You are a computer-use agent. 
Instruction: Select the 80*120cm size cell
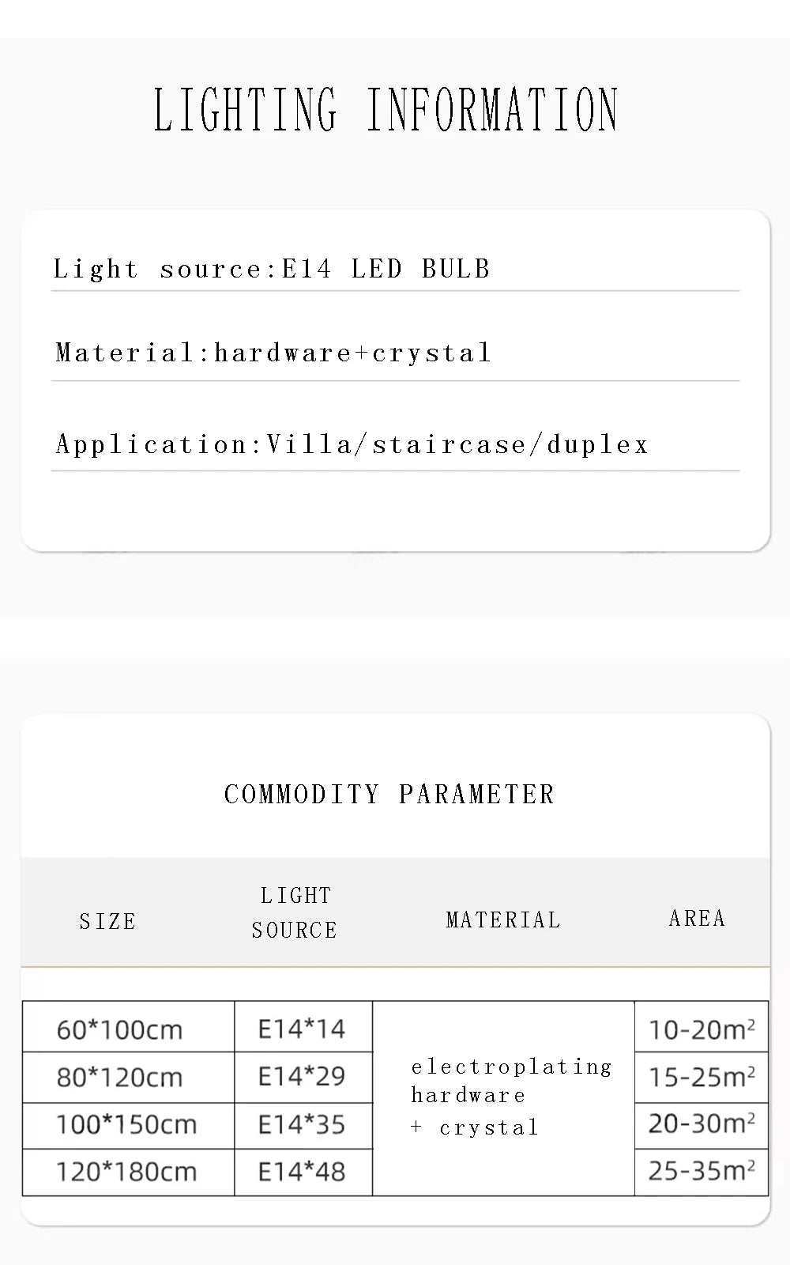click(x=128, y=1078)
